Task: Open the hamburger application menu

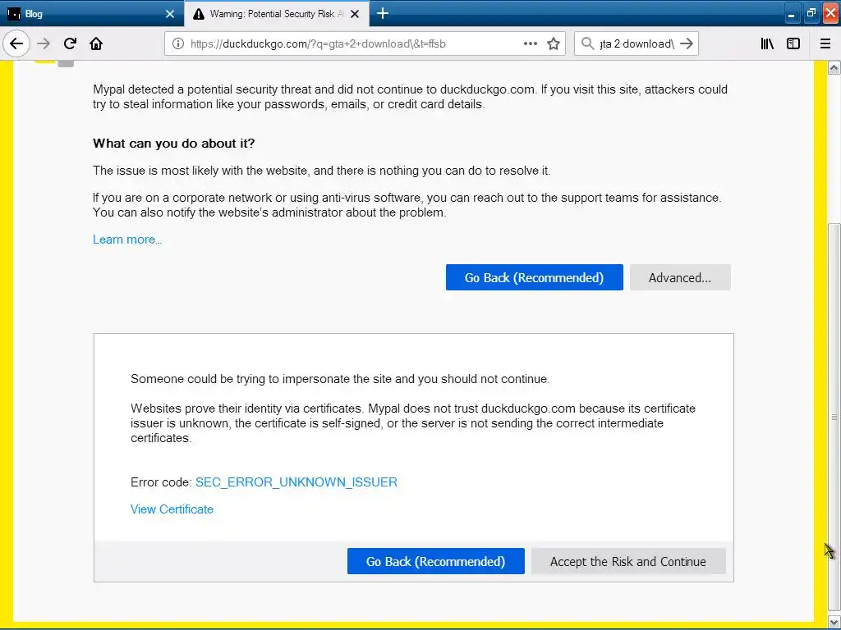Action: tap(825, 43)
